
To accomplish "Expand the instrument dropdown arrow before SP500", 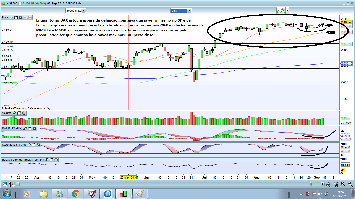I will pyautogui.click(x=7, y=3).
